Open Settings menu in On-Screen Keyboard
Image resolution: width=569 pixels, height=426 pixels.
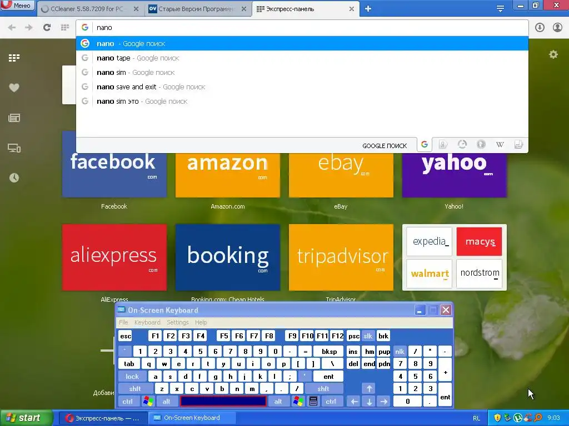pos(178,322)
